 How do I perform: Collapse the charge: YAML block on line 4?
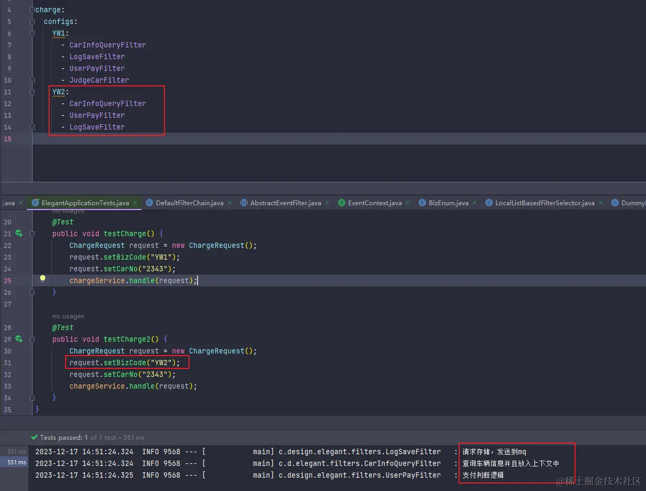[x=33, y=10]
